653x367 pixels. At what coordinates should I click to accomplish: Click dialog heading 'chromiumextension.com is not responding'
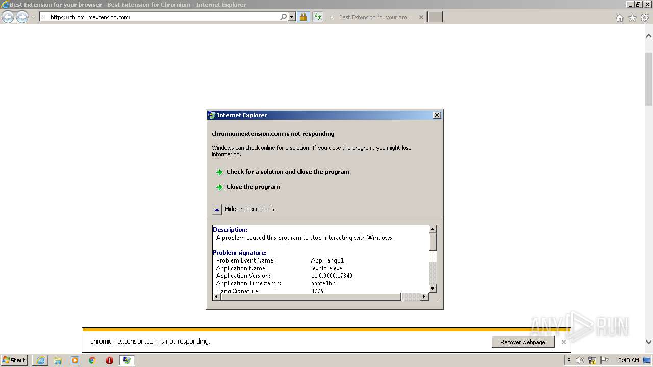pos(273,134)
